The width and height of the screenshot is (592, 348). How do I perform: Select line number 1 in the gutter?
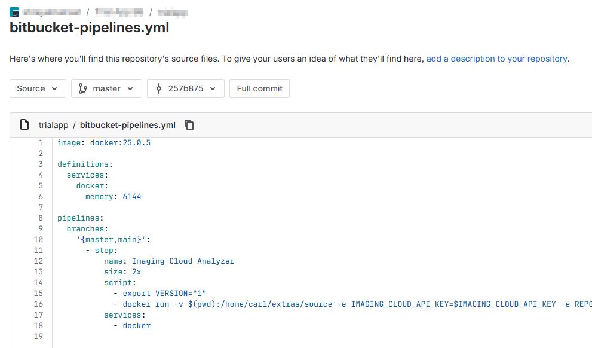point(41,142)
